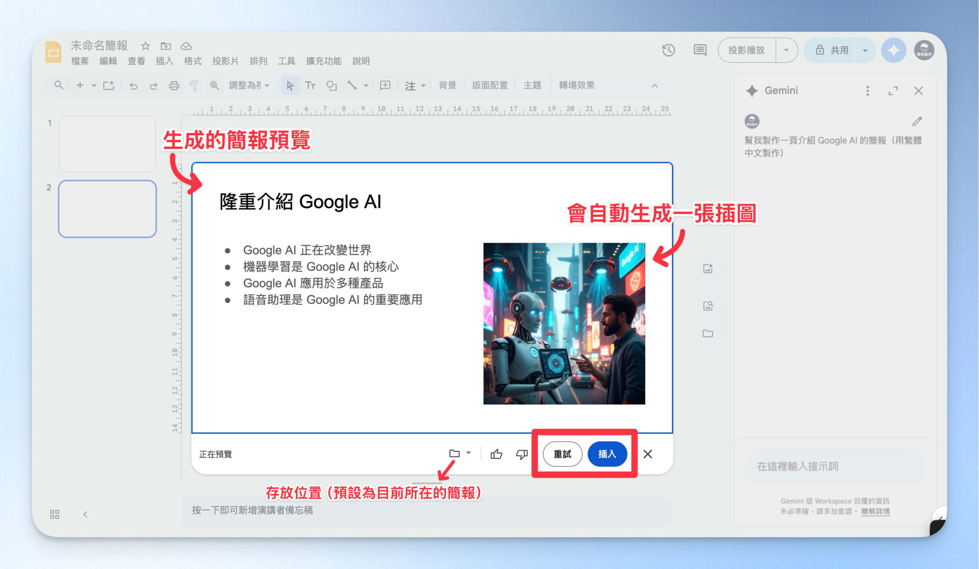979x569 pixels.
Task: Collapse the slide filmstrip panel
Action: click(85, 514)
